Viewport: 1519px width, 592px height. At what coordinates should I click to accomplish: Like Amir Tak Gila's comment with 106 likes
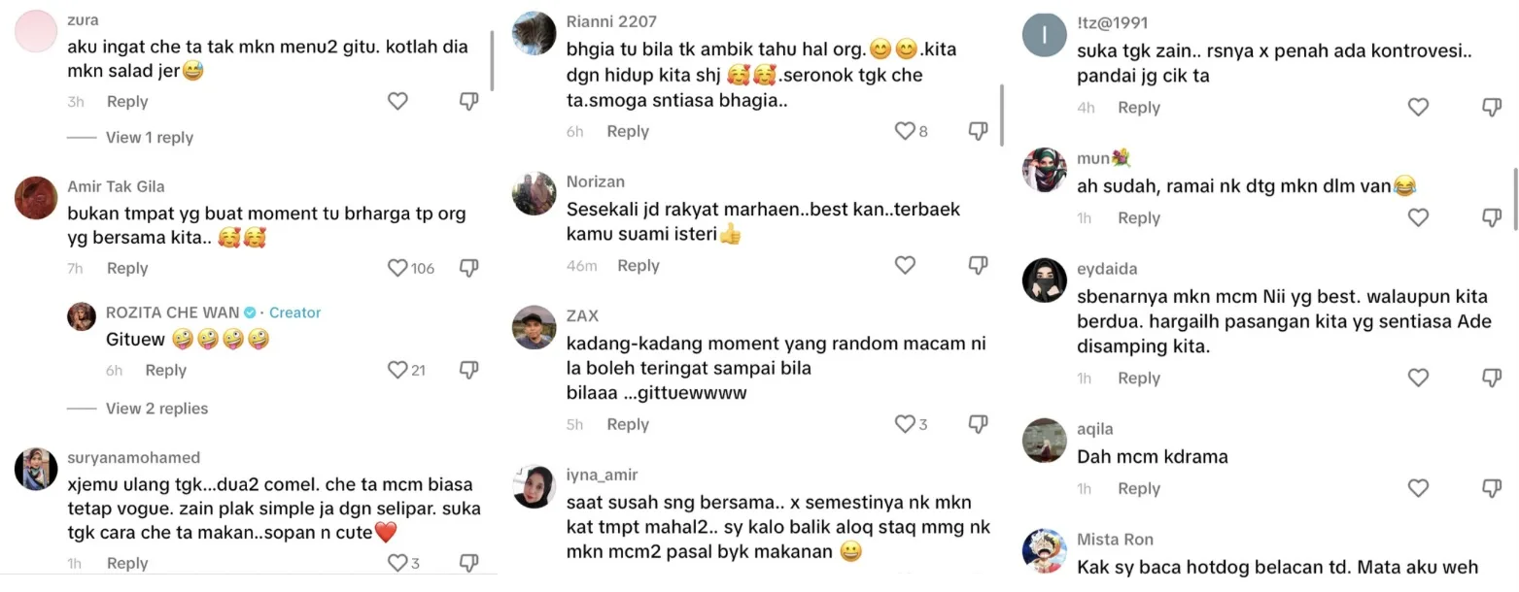[x=397, y=268]
